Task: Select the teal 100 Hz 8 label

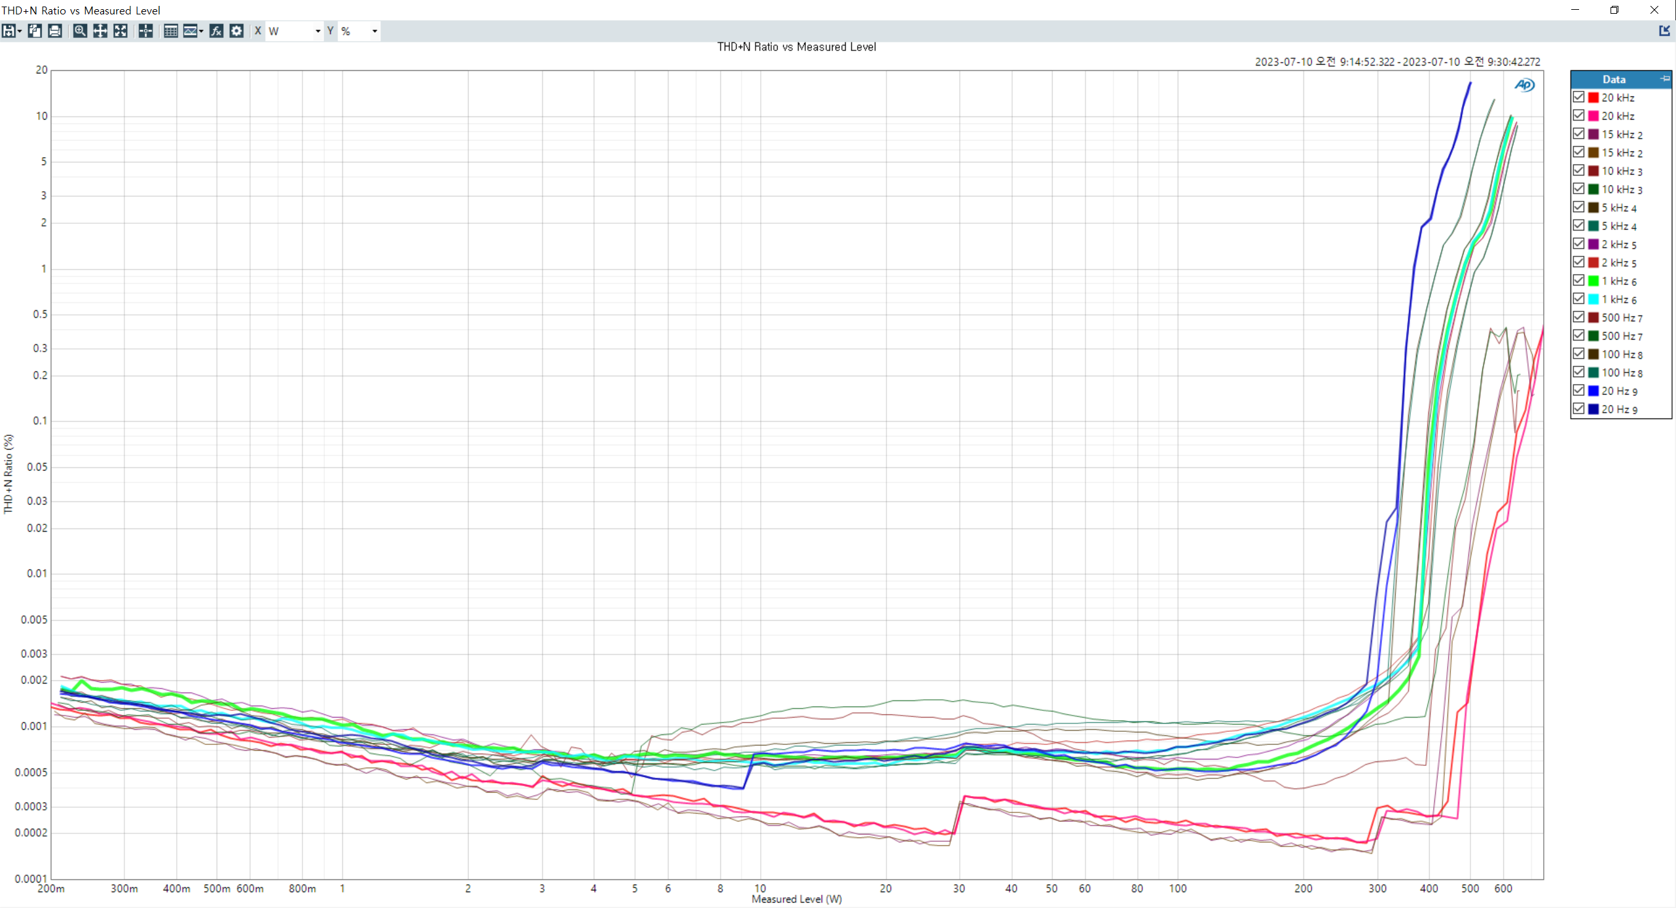Action: coord(1622,372)
